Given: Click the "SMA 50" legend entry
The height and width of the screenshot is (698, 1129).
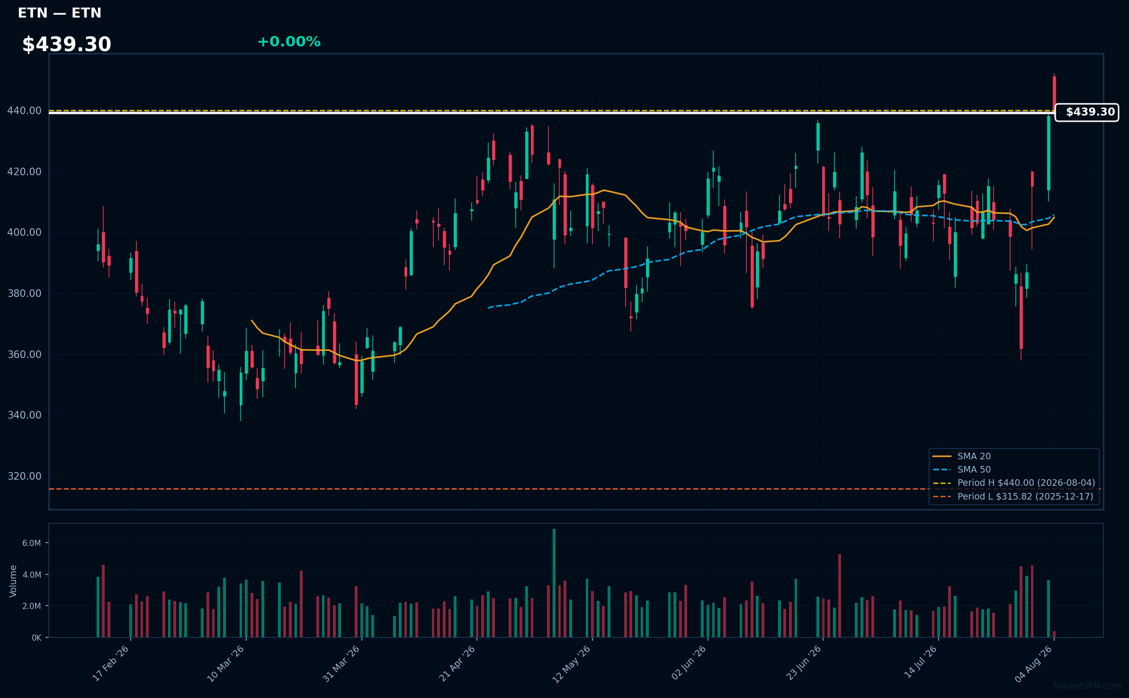Looking at the screenshot, I should pyautogui.click(x=961, y=469).
